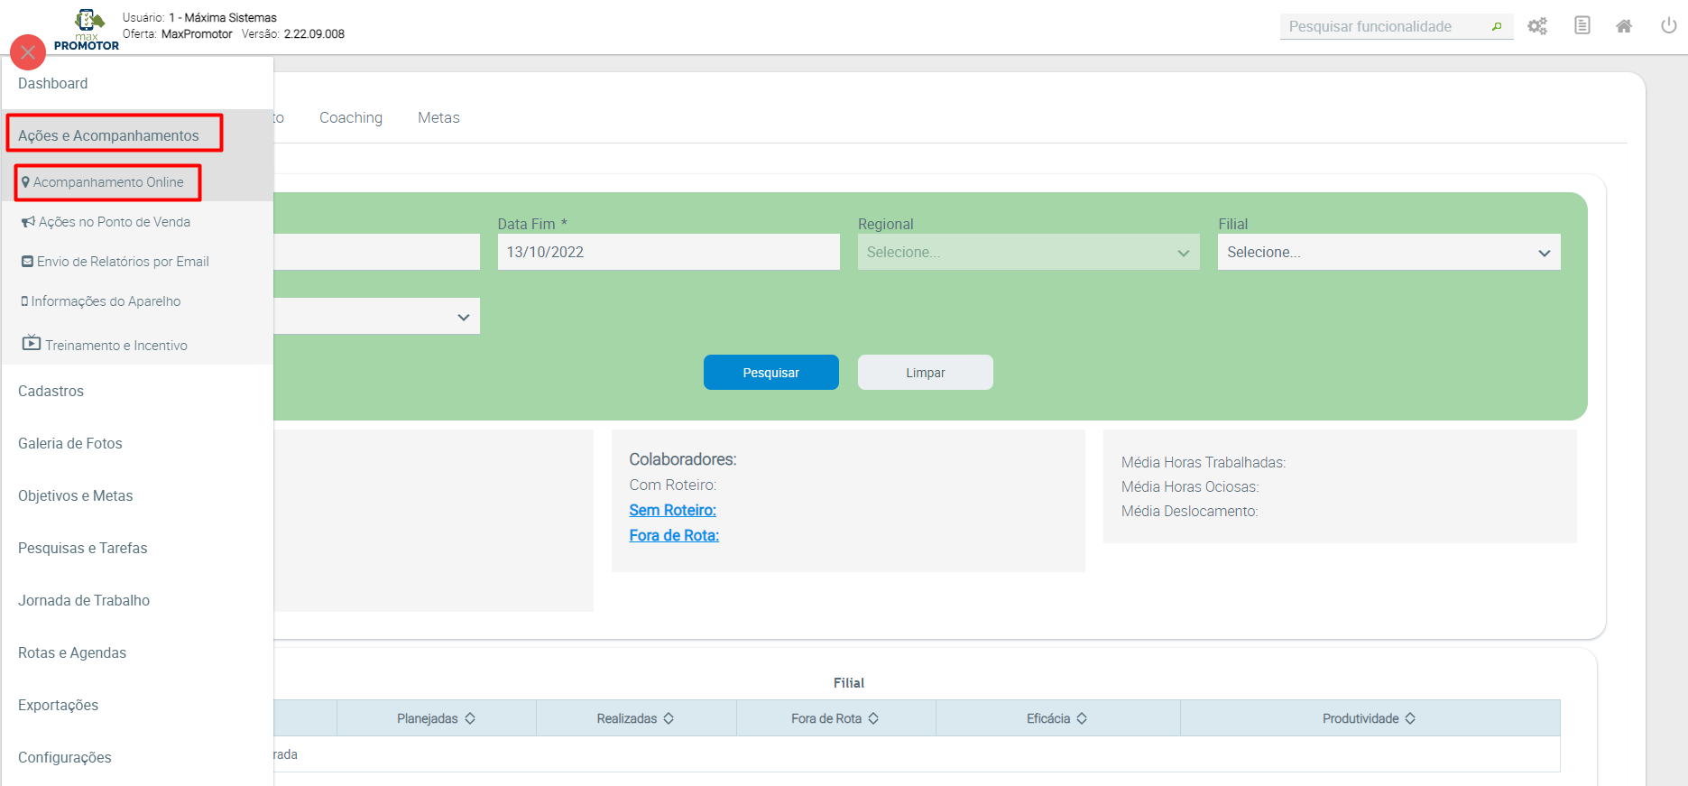This screenshot has height=786, width=1688.
Task: Expand Cadastros menu section
Action: [51, 391]
